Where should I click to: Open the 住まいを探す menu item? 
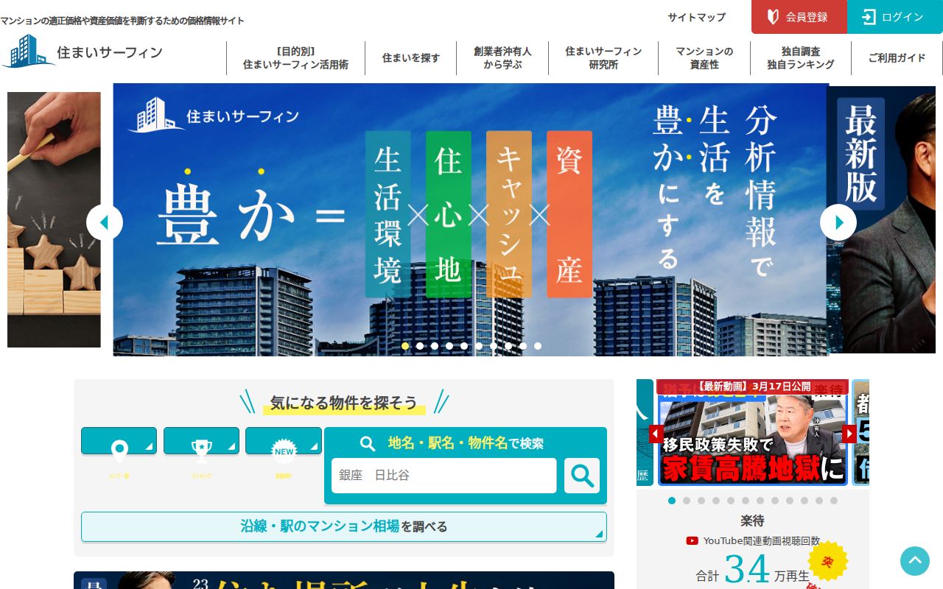click(x=411, y=58)
